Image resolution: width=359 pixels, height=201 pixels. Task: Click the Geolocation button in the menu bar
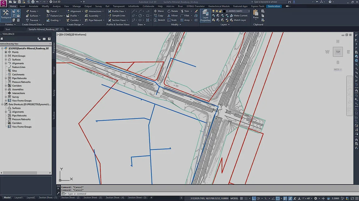pos(274,6)
